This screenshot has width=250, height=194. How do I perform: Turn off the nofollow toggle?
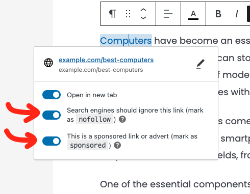52,115
